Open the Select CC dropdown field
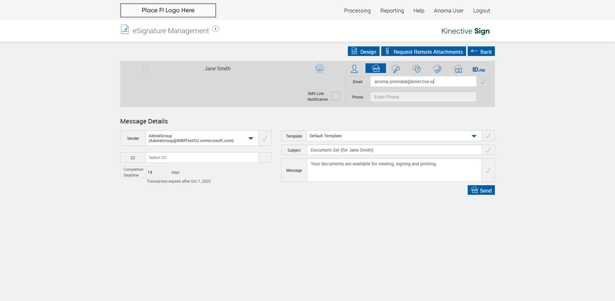 202,158
